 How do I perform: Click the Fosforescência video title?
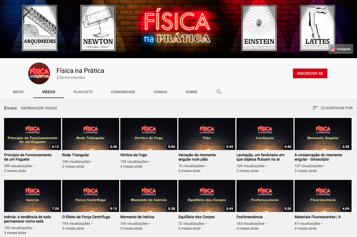[249, 217]
